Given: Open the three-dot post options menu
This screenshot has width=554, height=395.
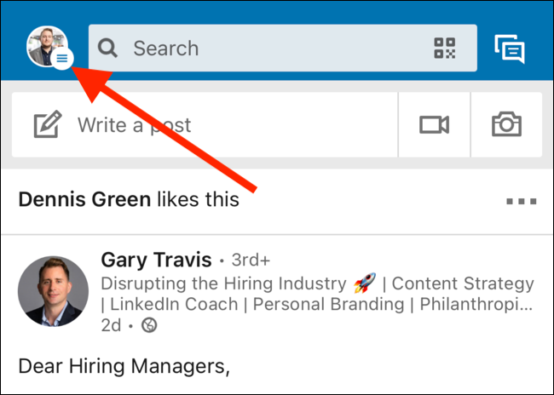Looking at the screenshot, I should (x=521, y=202).
